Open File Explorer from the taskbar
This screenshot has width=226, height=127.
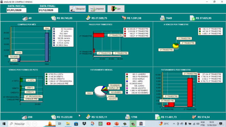coord(68,124)
